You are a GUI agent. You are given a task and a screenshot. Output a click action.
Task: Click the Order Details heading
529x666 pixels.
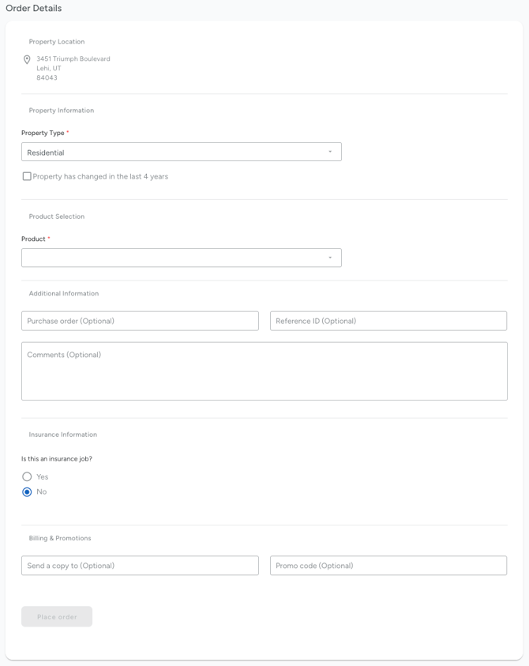click(33, 8)
